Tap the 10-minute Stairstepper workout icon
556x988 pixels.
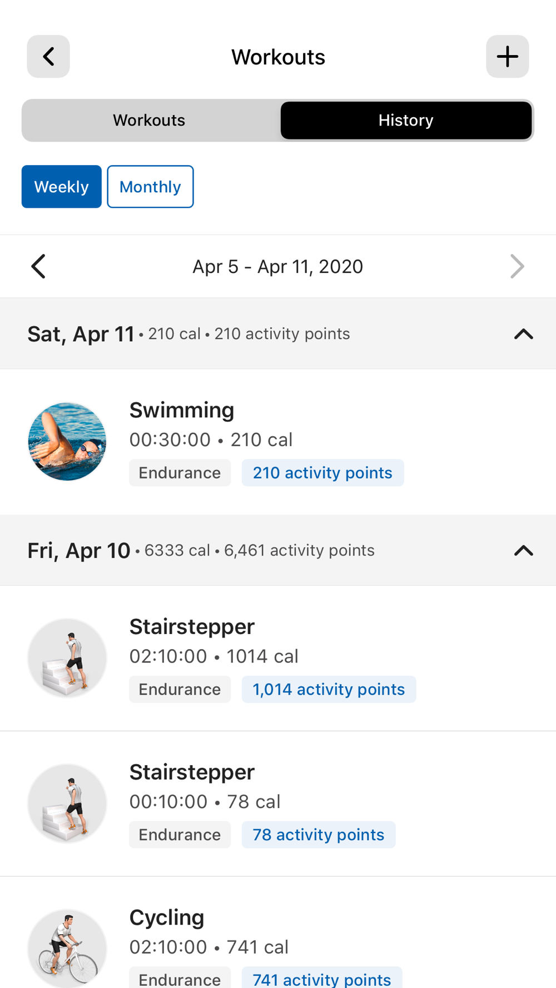click(67, 804)
